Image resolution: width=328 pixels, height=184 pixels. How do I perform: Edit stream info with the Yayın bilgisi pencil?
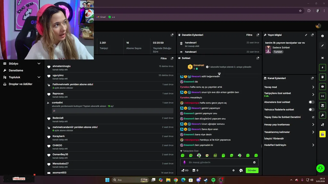306,35
